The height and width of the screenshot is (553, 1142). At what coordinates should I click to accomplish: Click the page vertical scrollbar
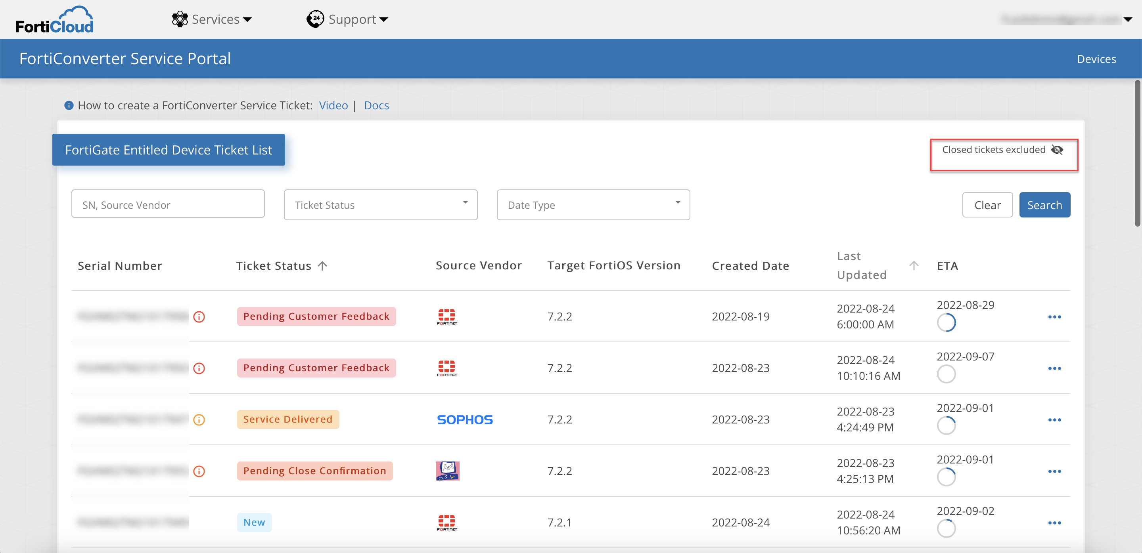click(x=1138, y=153)
